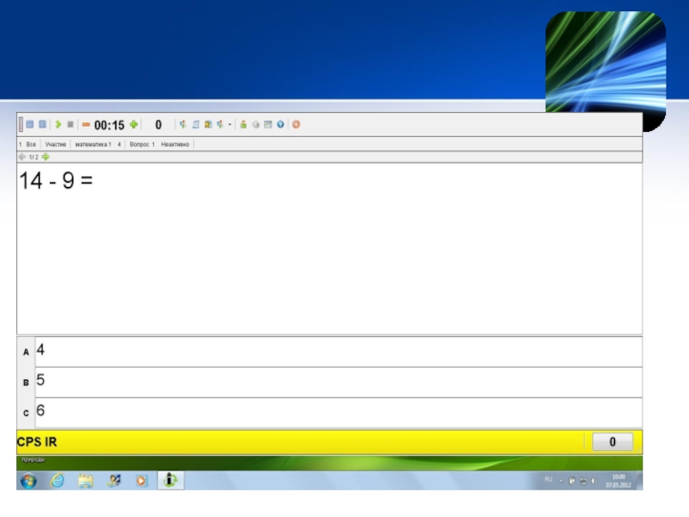Open Internet Explorer from the taskbar
This screenshot has height=517, width=689.
(x=58, y=481)
